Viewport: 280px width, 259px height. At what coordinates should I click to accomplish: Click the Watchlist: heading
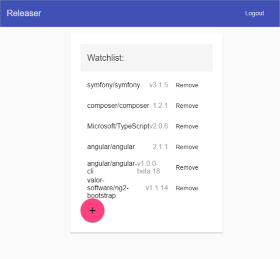106,58
